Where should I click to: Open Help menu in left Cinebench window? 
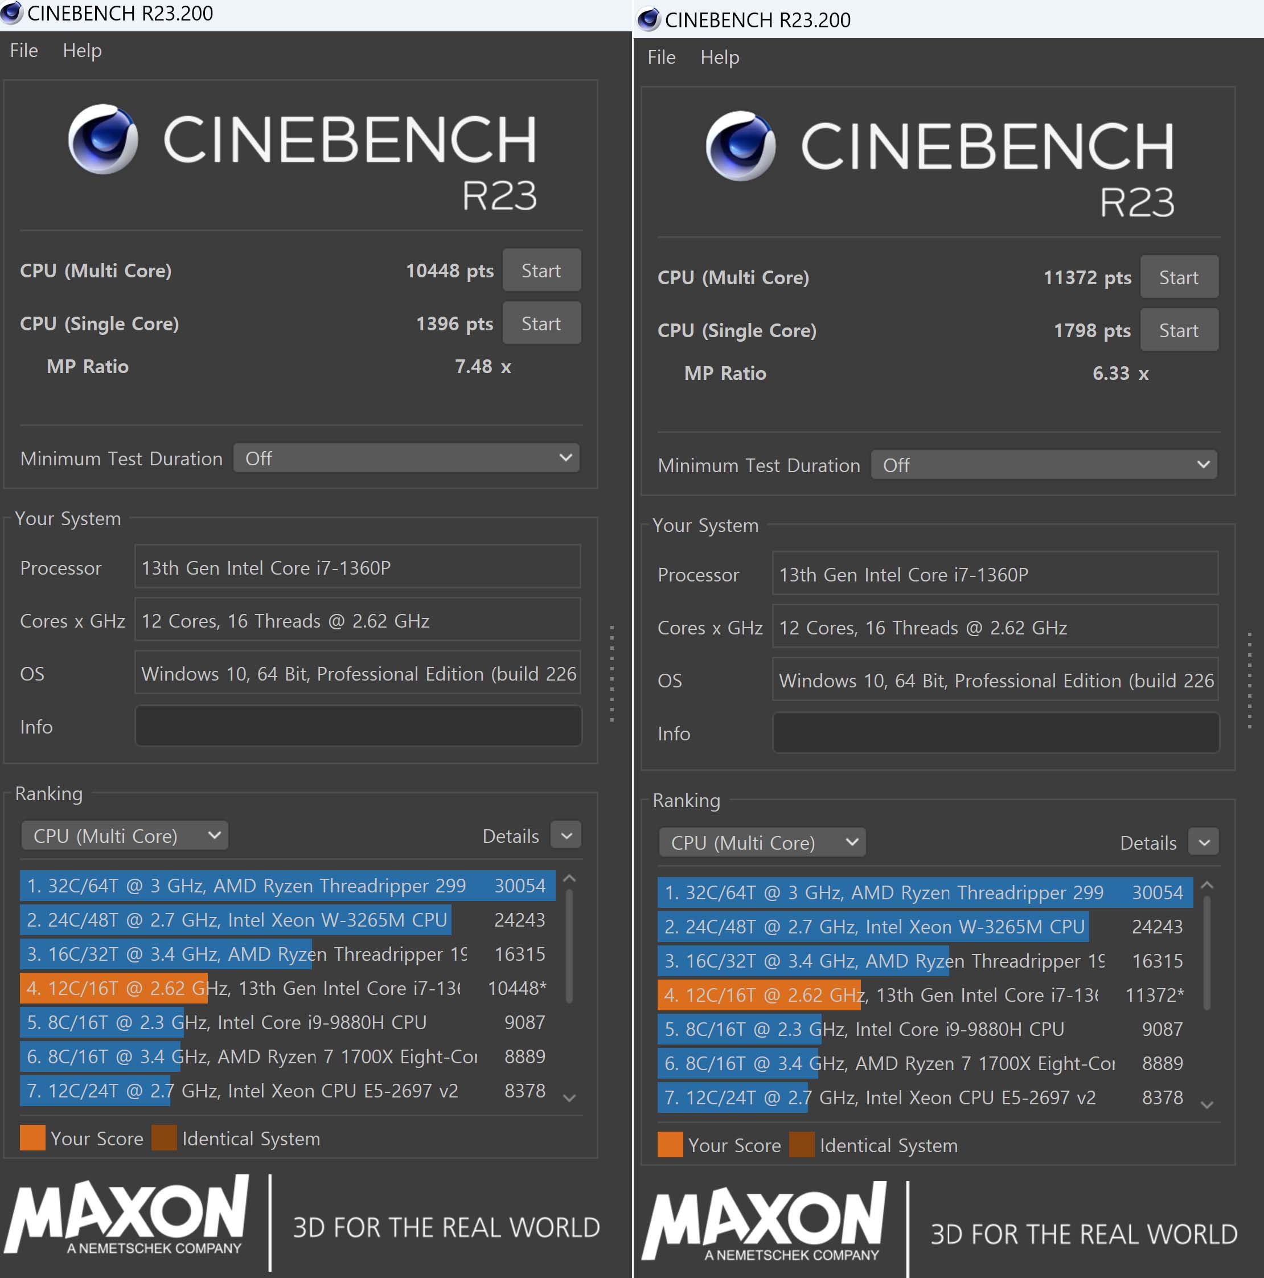(82, 50)
